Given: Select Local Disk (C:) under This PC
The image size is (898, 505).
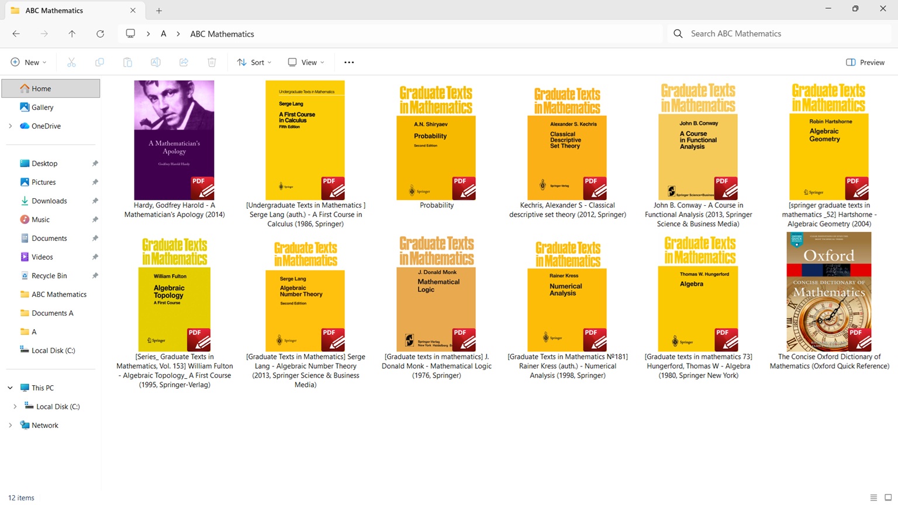Looking at the screenshot, I should point(51,407).
